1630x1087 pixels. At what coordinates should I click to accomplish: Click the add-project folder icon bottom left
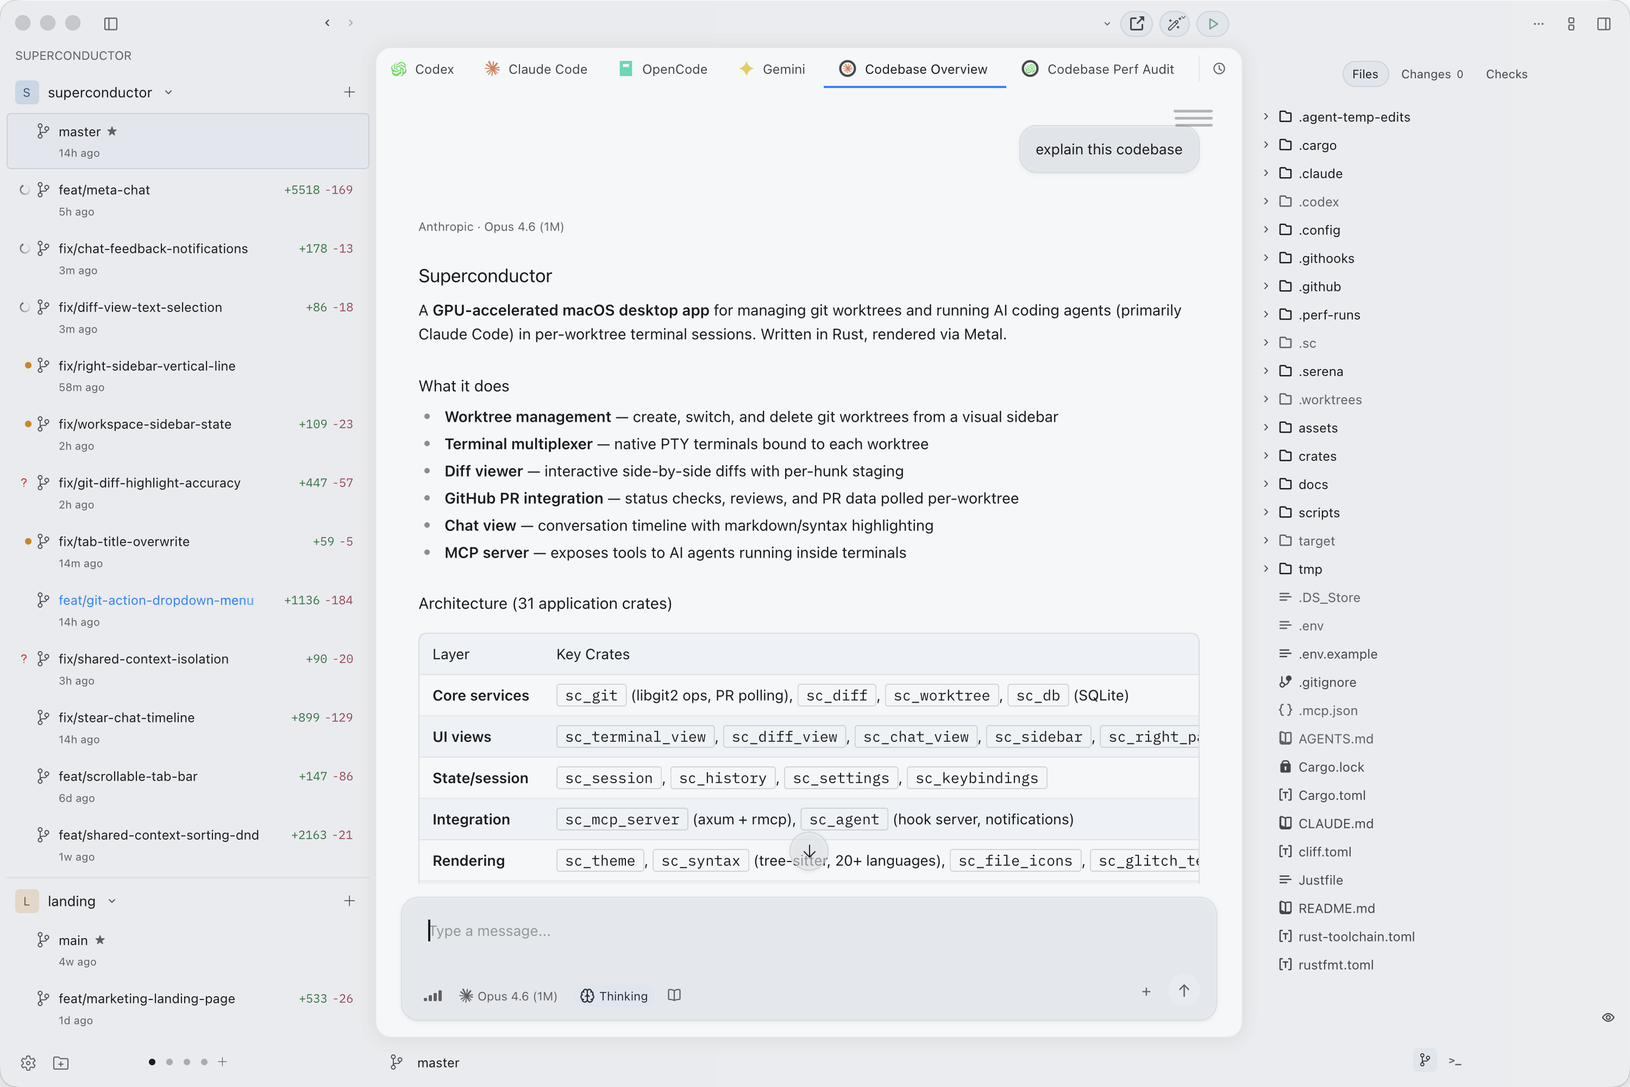[61, 1063]
